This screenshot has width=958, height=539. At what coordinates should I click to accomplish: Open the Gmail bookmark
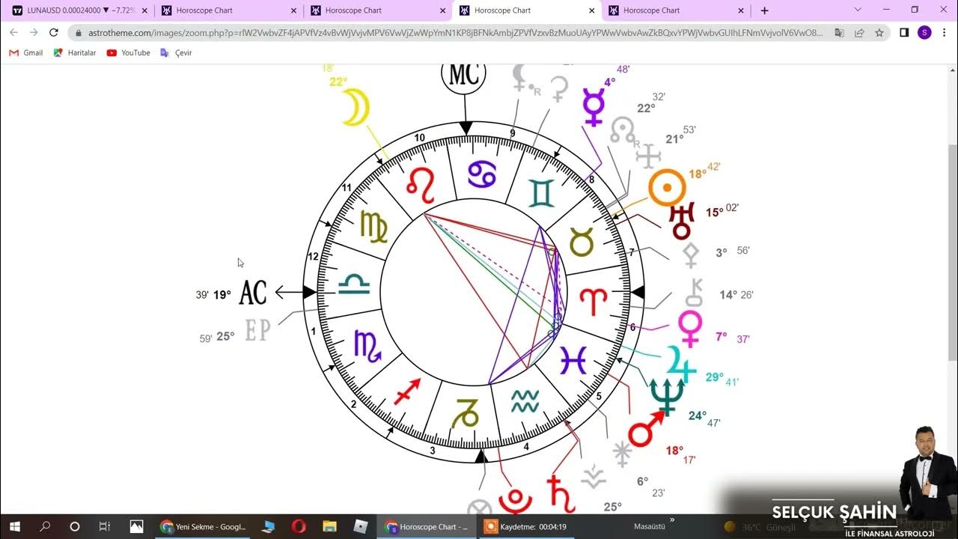(x=26, y=53)
